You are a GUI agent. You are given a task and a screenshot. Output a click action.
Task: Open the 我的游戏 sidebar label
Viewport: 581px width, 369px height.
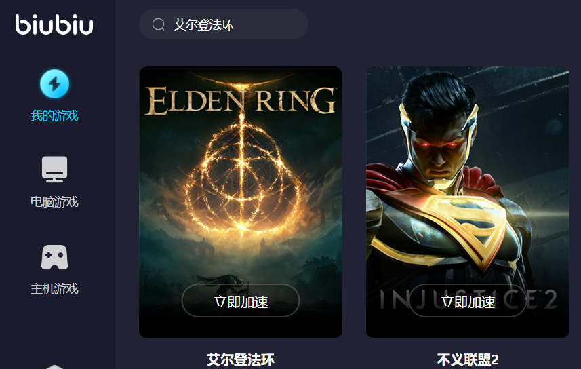click(54, 116)
